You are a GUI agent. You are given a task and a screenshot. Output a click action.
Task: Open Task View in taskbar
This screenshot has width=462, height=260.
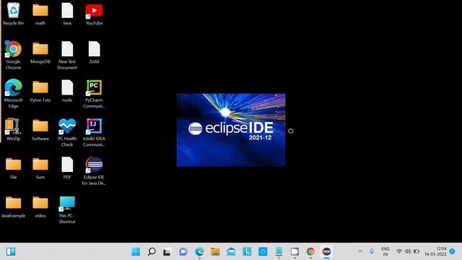(x=167, y=251)
